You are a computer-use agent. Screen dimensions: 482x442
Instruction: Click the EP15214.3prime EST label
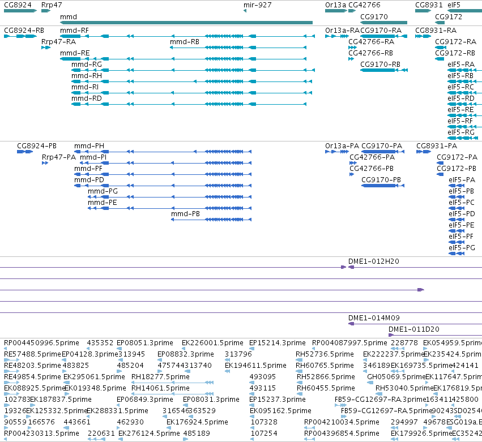[x=278, y=342]
